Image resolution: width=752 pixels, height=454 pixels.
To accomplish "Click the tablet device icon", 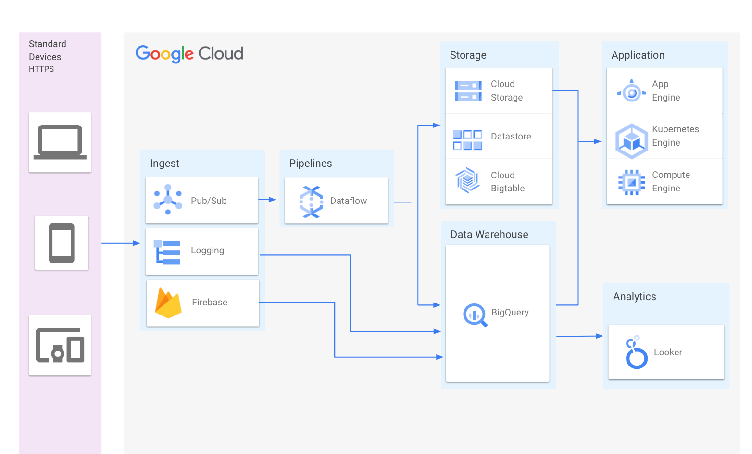I will 62,243.
